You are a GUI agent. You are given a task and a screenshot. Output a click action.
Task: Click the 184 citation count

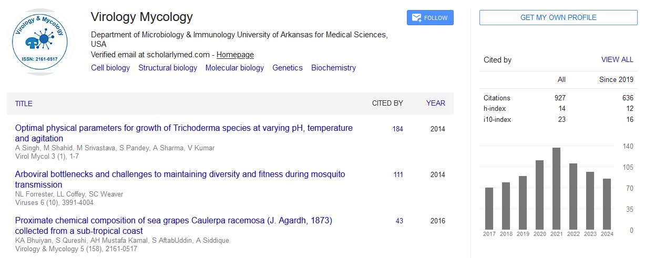397,129
